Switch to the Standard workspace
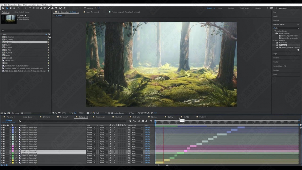 pyautogui.click(x=231, y=8)
